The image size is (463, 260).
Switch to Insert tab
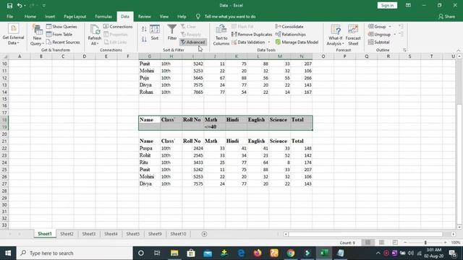pyautogui.click(x=50, y=17)
